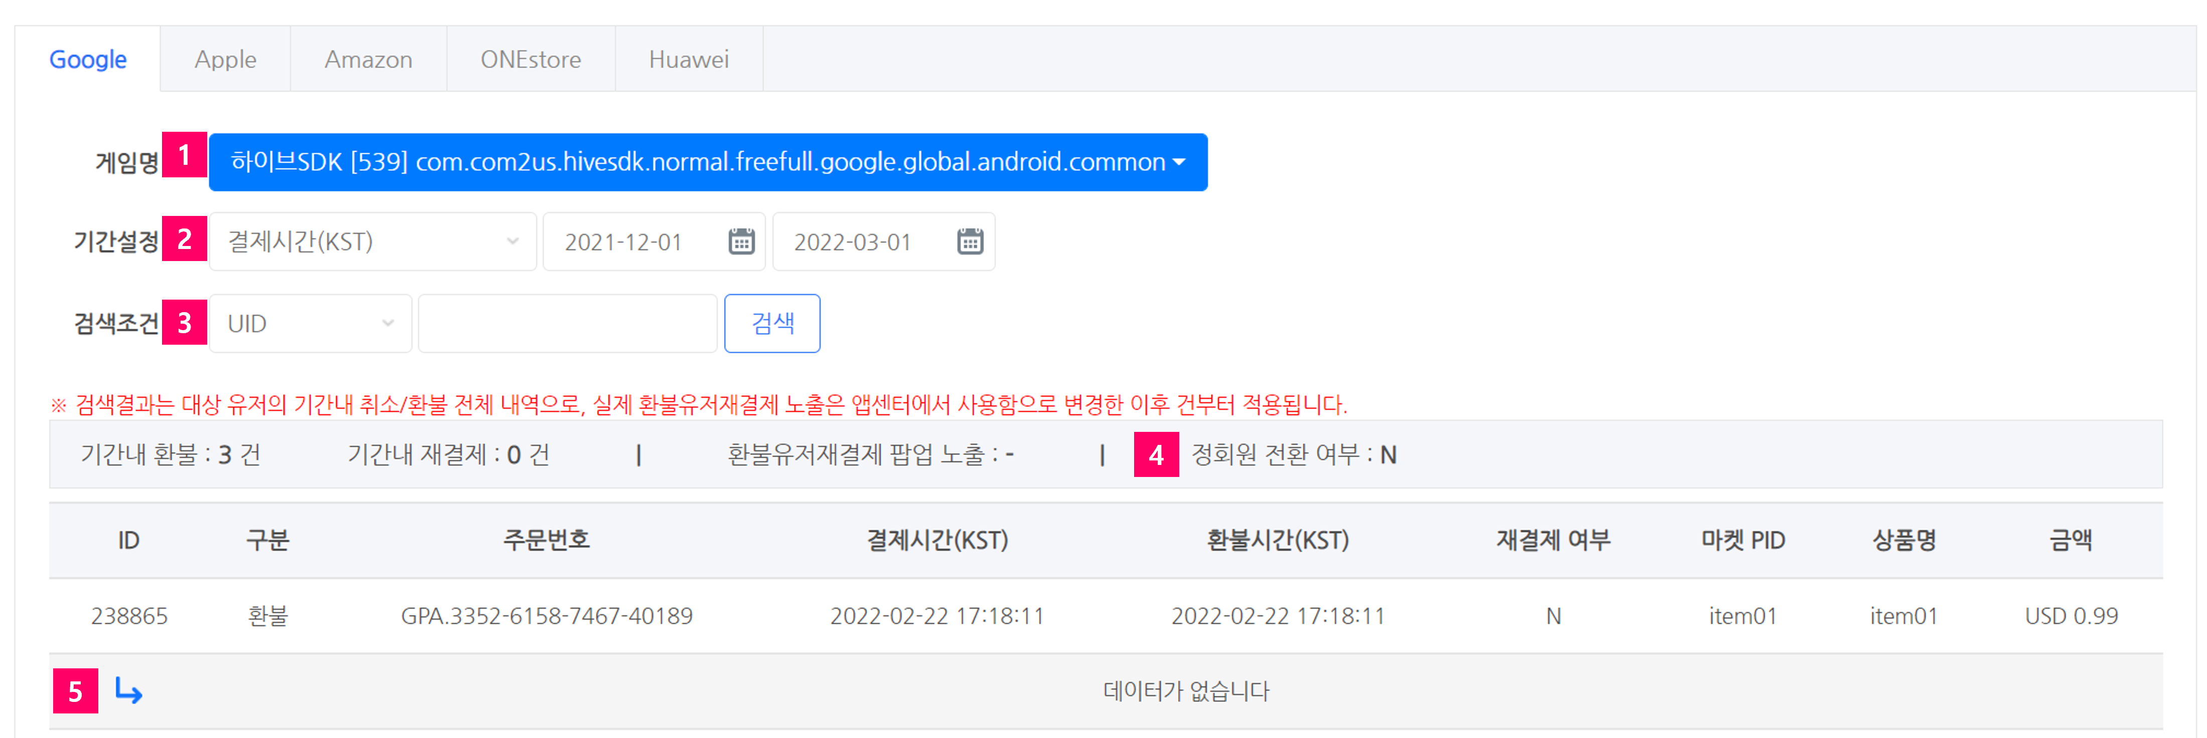
Task: Switch to the Amazon tab
Action: [x=368, y=59]
